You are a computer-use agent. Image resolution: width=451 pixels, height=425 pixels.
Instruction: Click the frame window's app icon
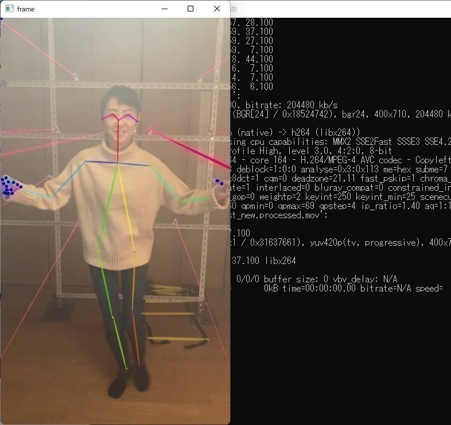tap(9, 9)
